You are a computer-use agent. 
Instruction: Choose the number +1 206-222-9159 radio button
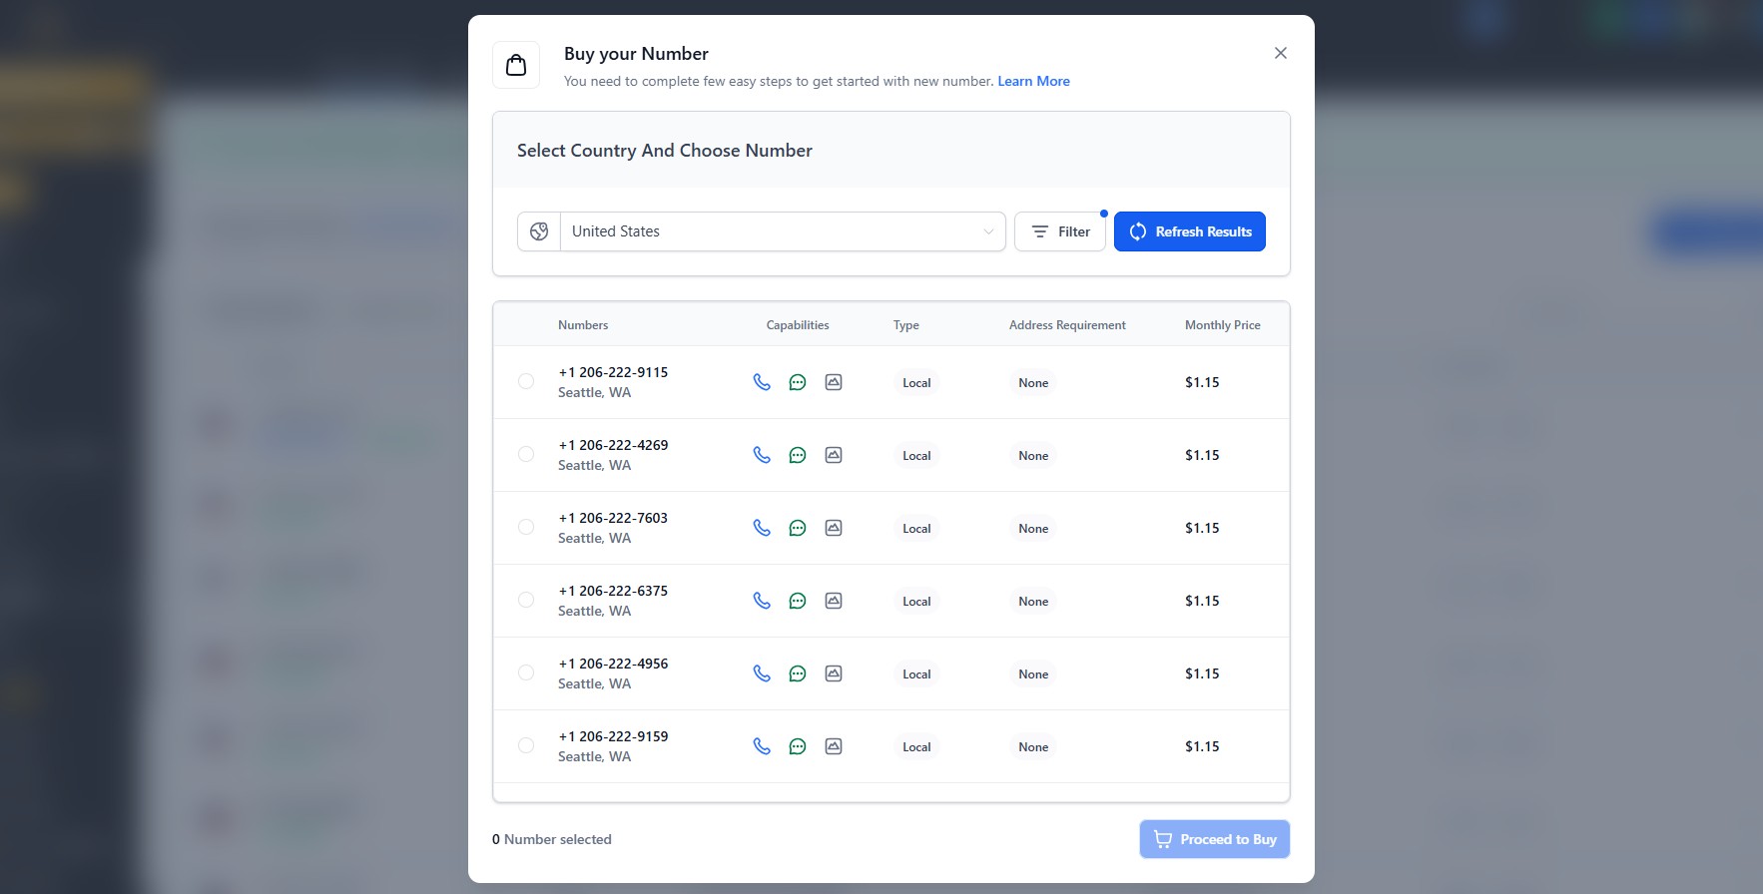click(526, 745)
